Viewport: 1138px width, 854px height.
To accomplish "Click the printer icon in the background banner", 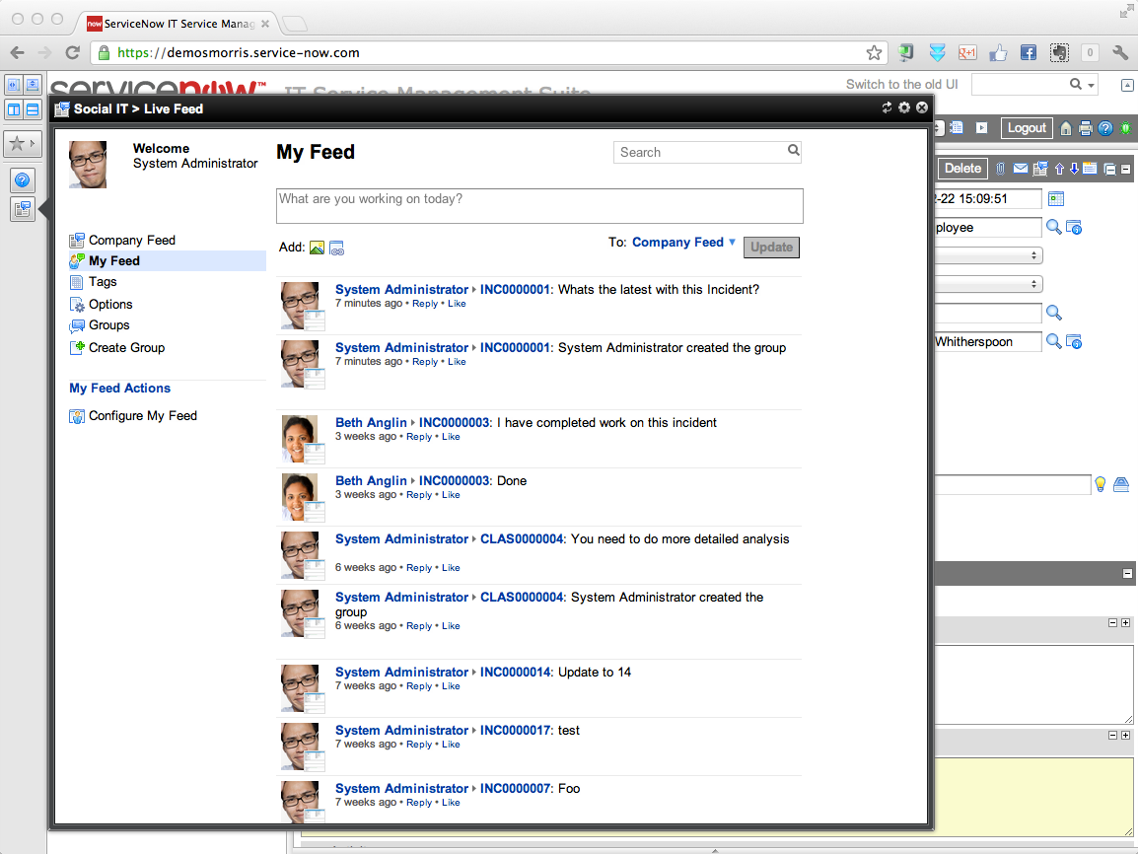I will [1086, 128].
